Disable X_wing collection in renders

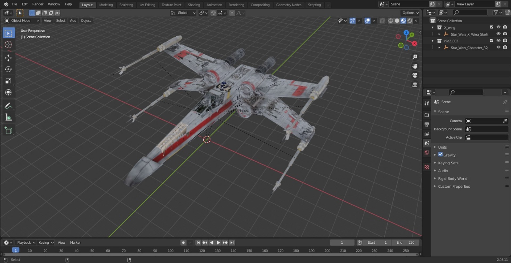(505, 27)
